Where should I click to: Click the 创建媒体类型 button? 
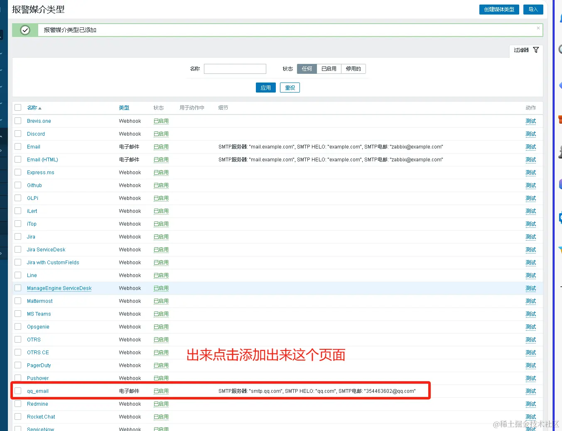pos(499,10)
